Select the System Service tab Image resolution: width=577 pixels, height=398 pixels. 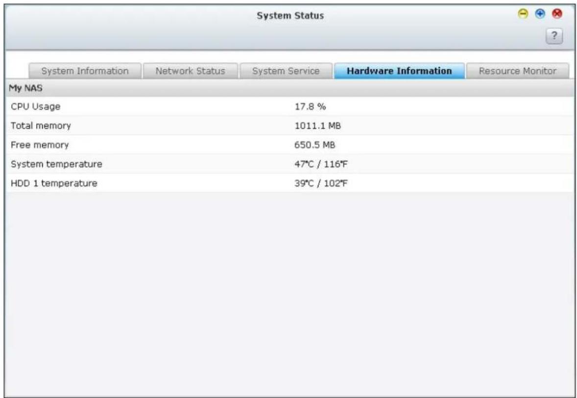(x=286, y=71)
